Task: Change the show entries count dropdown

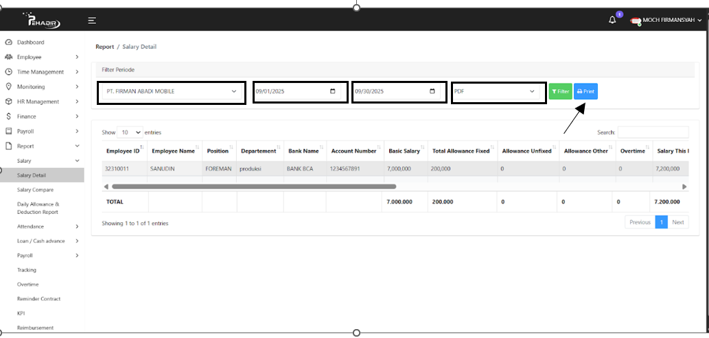Action: tap(129, 132)
